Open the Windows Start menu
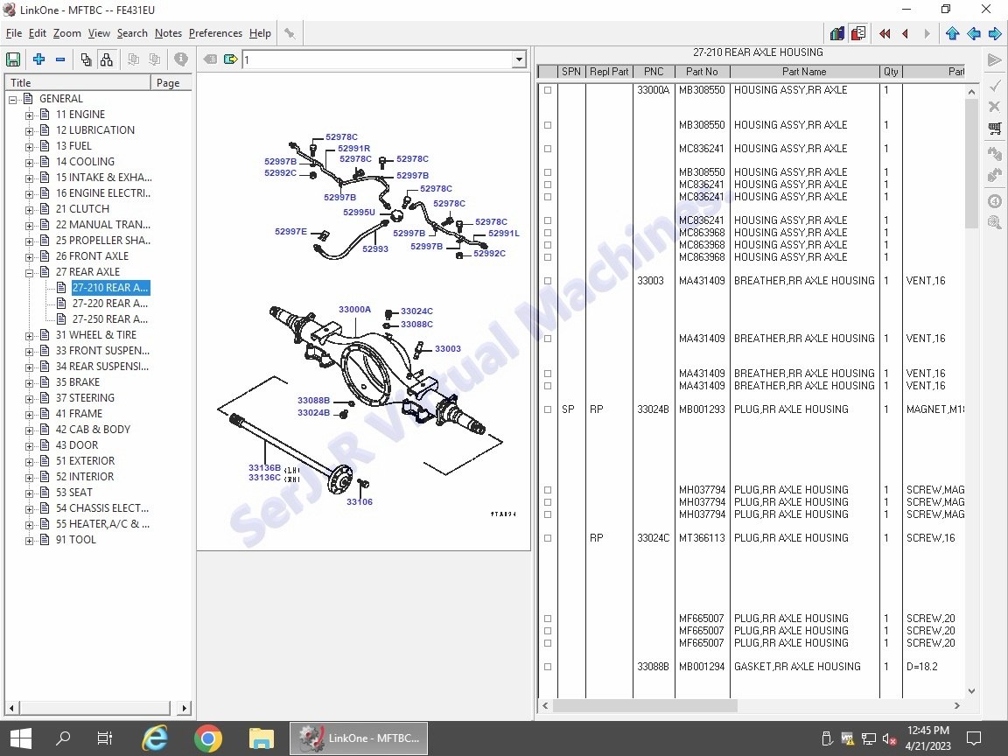The height and width of the screenshot is (756, 1008). click(x=21, y=738)
